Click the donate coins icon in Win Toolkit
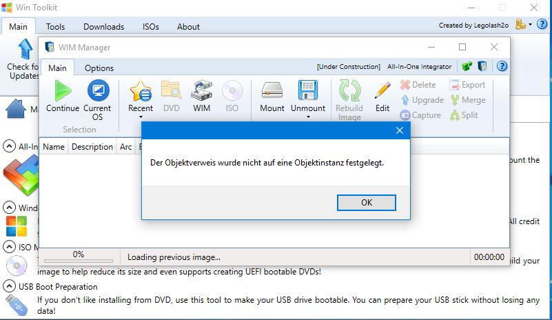Viewport: 552px width, 320px height. [x=521, y=24]
